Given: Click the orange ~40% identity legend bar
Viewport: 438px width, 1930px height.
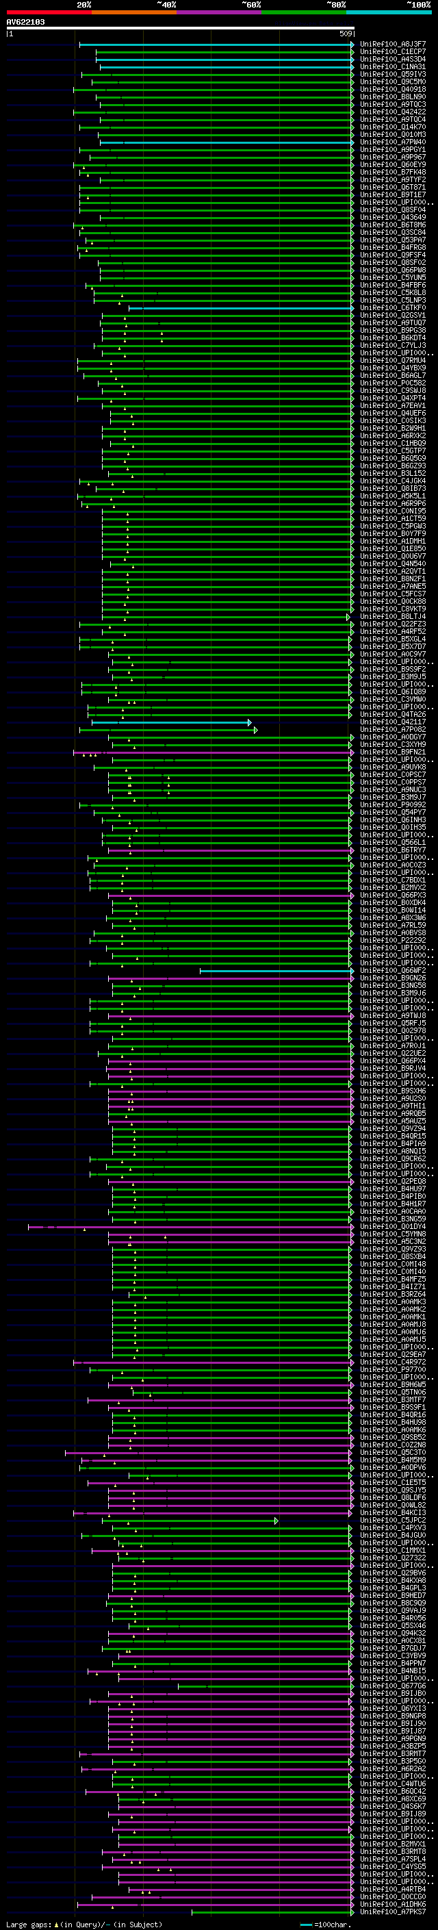Looking at the screenshot, I should point(134,13).
